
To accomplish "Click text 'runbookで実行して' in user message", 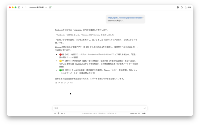I will click(115, 21).
